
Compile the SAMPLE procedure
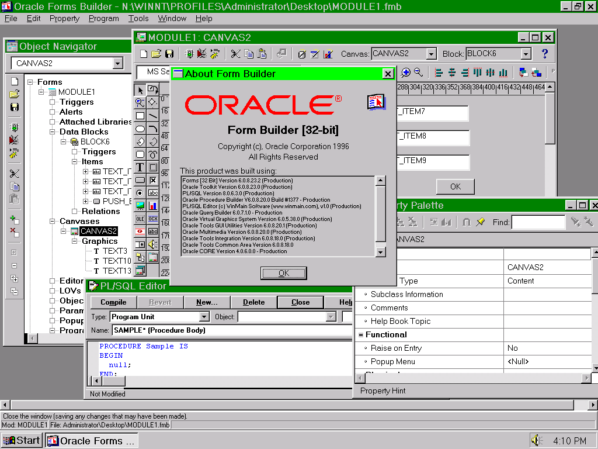pyautogui.click(x=113, y=302)
